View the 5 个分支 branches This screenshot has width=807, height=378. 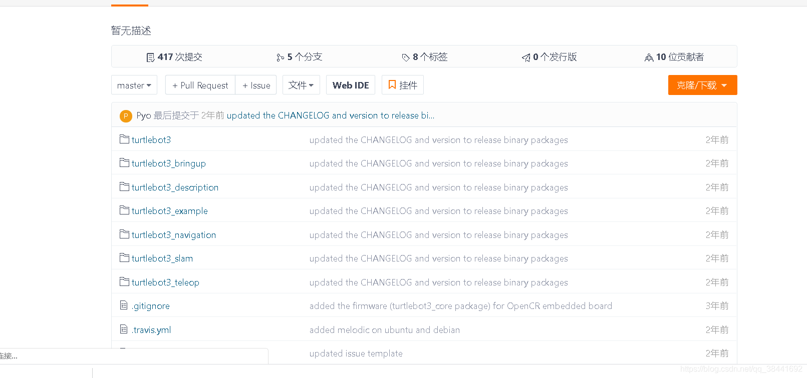[300, 57]
